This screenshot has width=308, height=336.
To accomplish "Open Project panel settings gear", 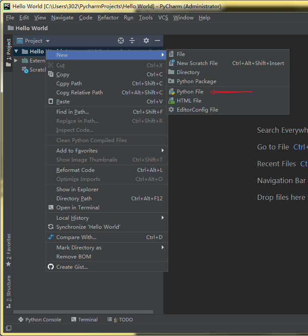I will 146,40.
